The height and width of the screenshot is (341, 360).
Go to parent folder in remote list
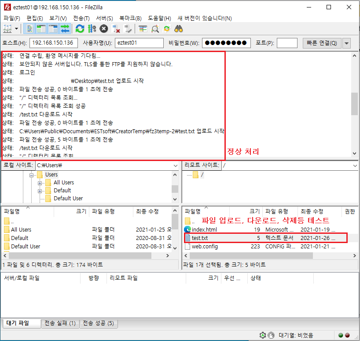click(190, 221)
